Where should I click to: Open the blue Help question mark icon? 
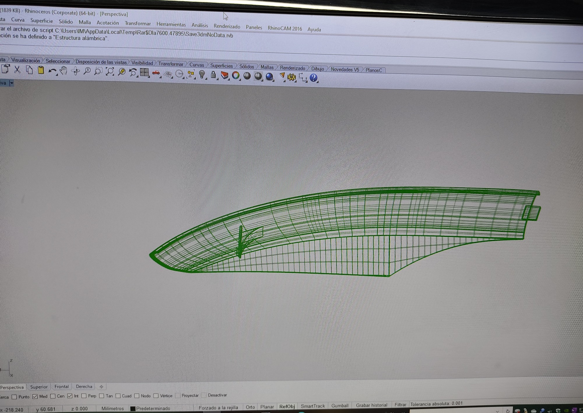[313, 78]
